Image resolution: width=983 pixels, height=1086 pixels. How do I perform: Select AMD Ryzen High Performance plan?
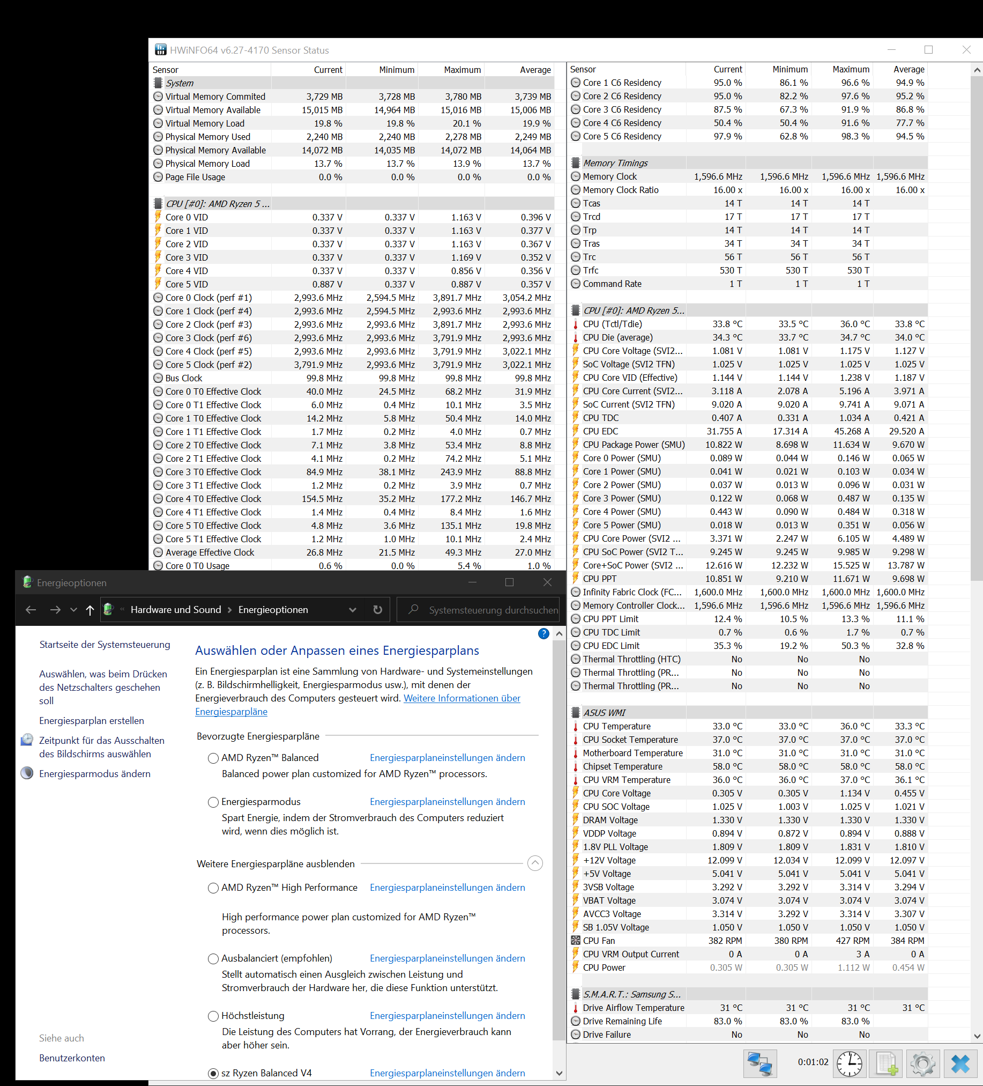(213, 888)
